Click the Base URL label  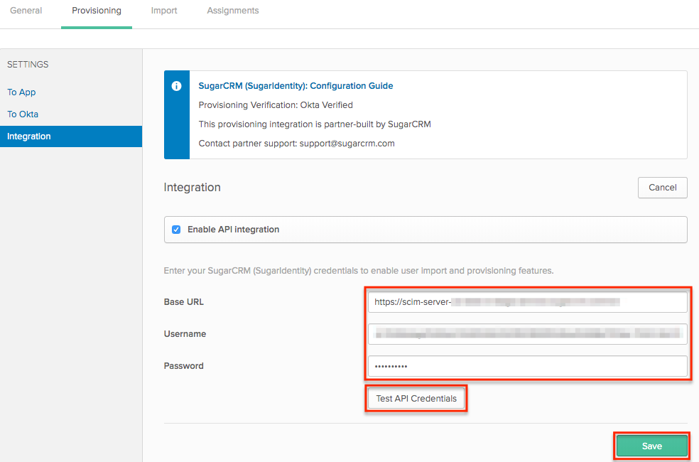tap(183, 301)
